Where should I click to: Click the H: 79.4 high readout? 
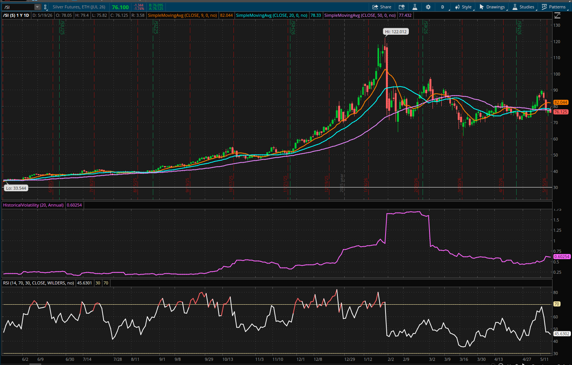pyautogui.click(x=82, y=15)
